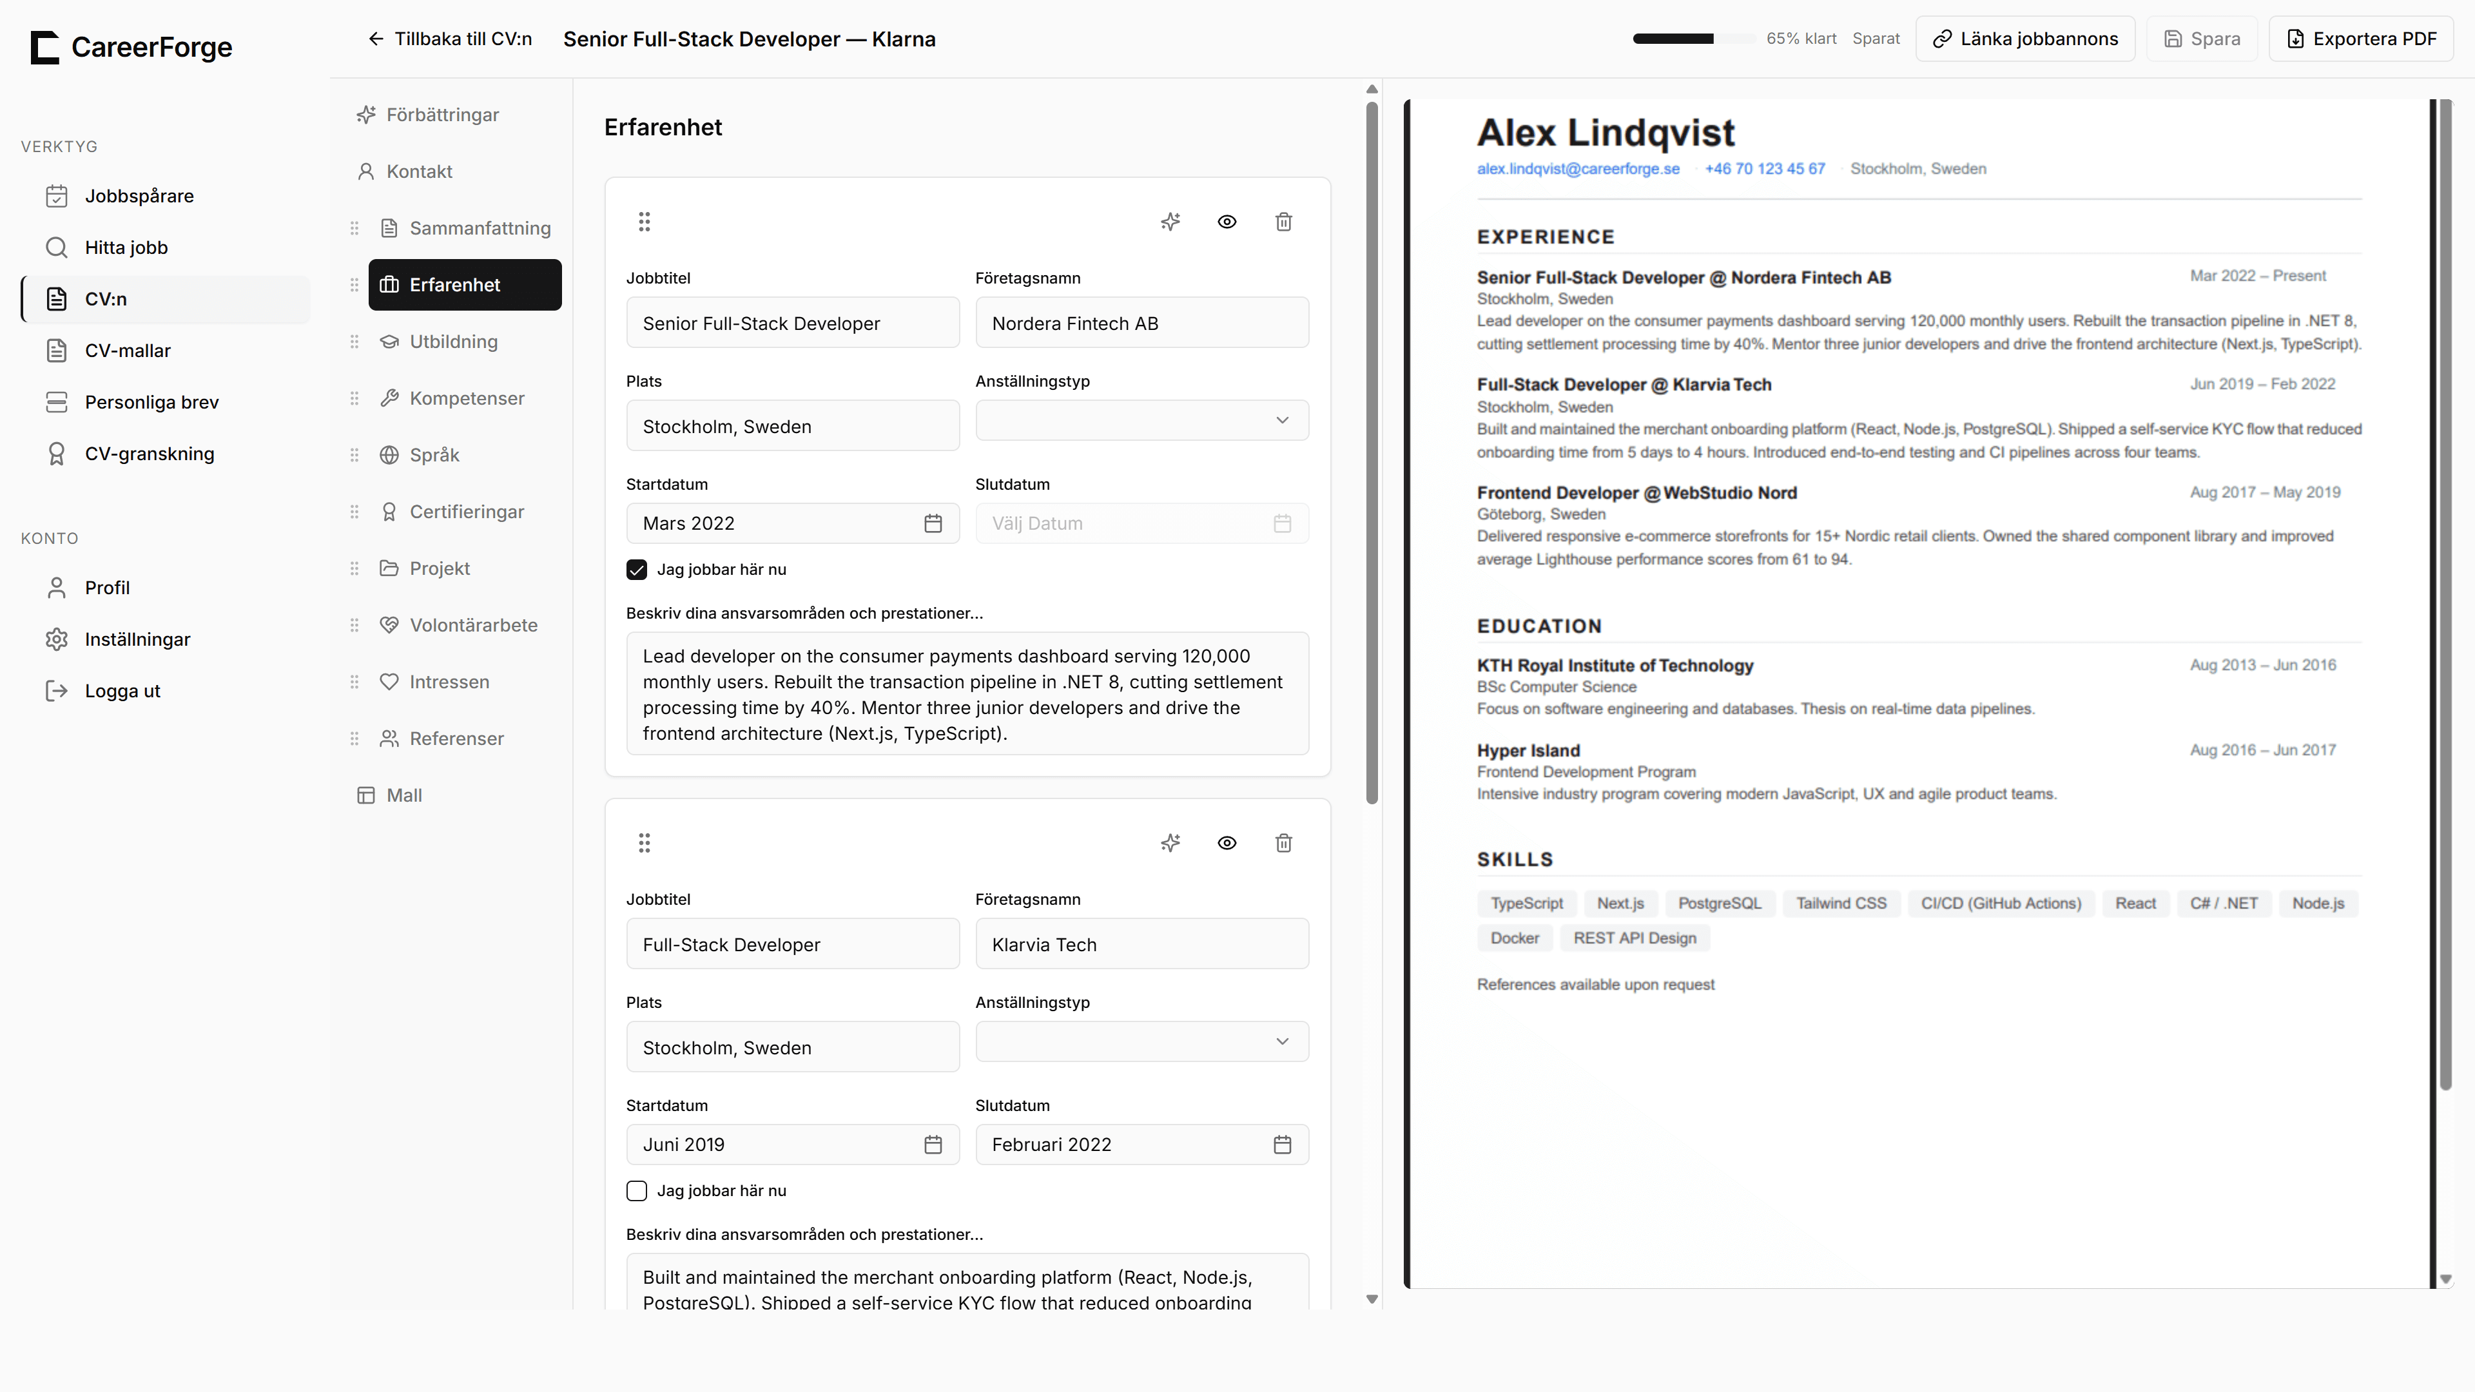This screenshot has height=1392, width=2475.
Task: Click phone number +46 70 123 45 67
Action: click(1765, 169)
